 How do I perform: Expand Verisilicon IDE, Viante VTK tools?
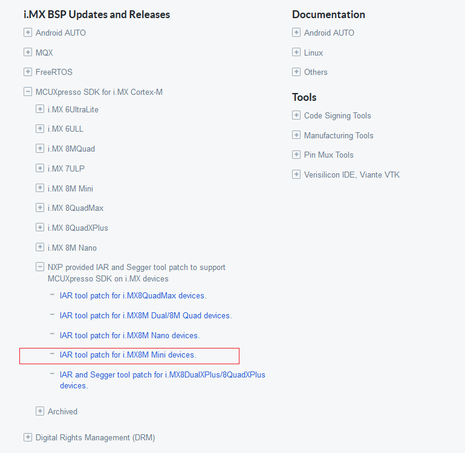(x=296, y=175)
